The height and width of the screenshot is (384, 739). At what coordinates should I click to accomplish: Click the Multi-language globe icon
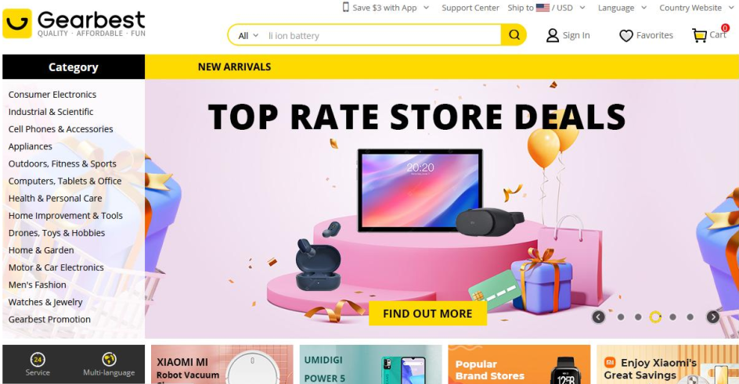109,359
